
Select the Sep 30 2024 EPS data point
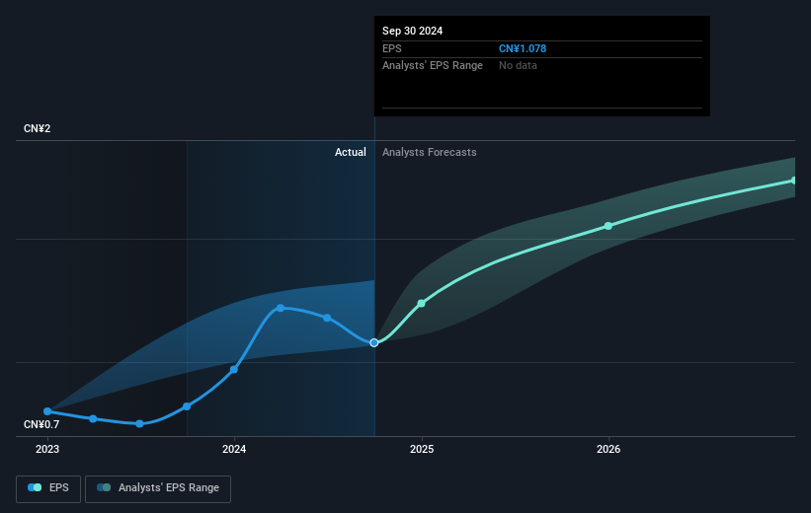point(374,342)
